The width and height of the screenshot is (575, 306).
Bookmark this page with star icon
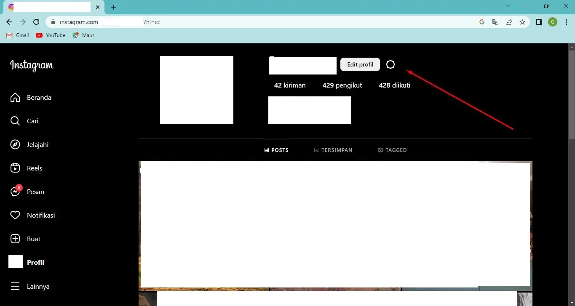click(x=522, y=22)
